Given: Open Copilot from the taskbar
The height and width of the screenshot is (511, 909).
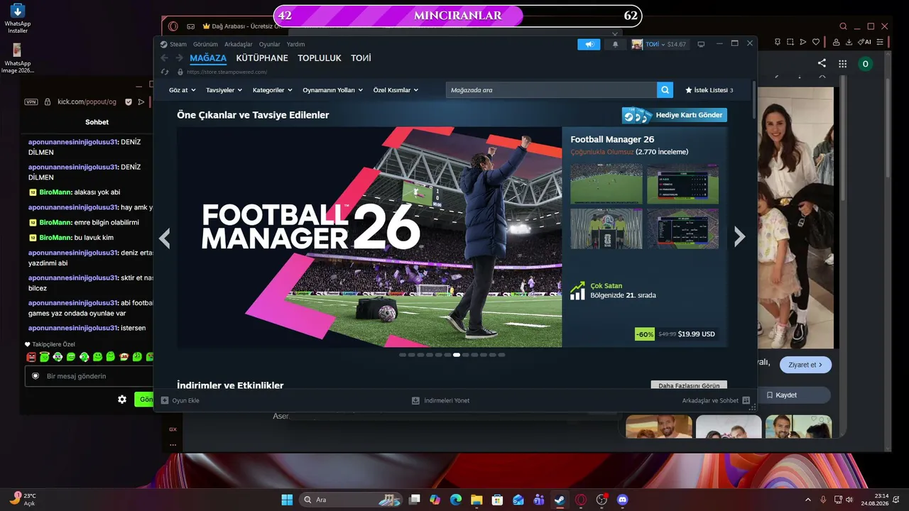Looking at the screenshot, I should (x=435, y=500).
